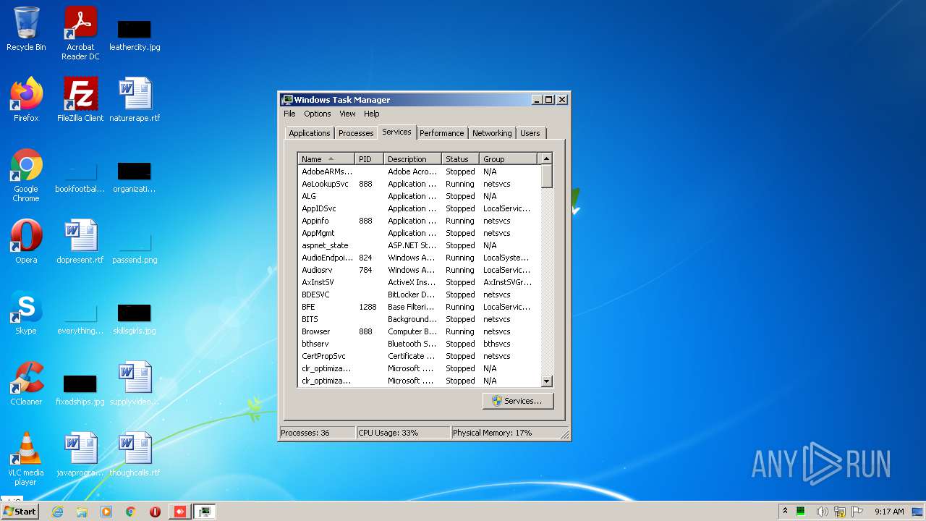Click the Services... button
Viewport: 926px width, 521px height.
tap(518, 401)
